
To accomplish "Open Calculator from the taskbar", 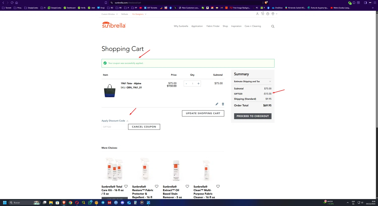I will pos(135,202).
